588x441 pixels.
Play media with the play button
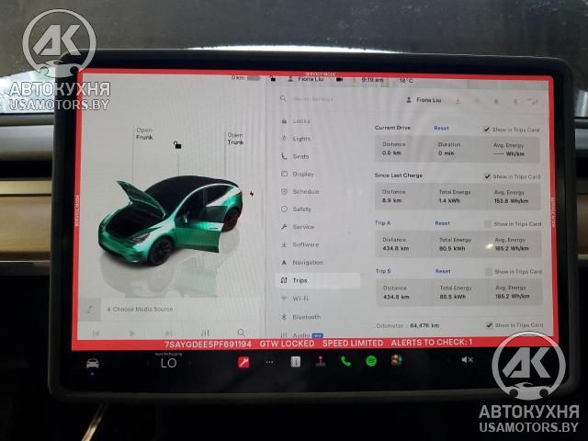point(131,333)
